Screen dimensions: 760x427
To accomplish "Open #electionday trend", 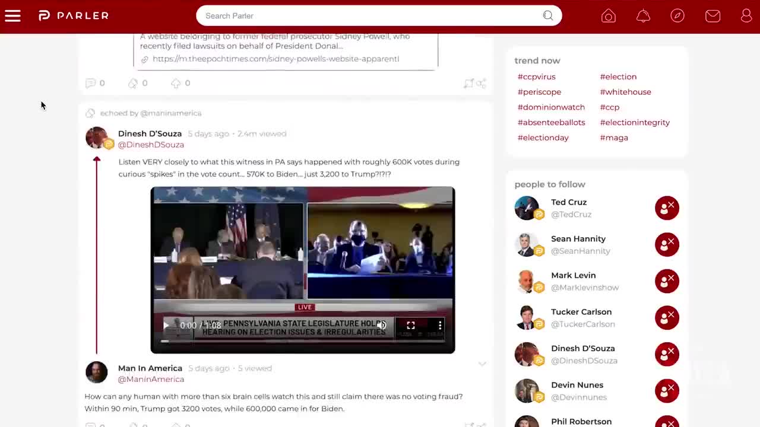I will coord(543,138).
